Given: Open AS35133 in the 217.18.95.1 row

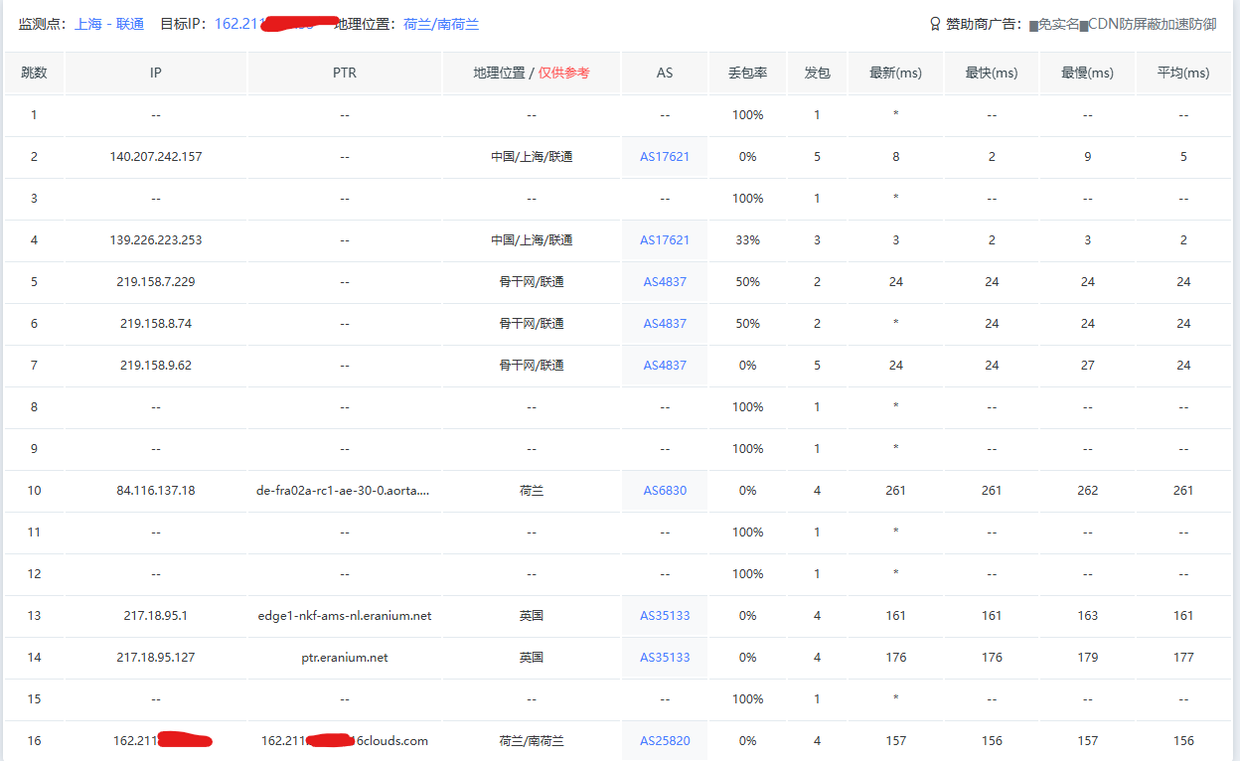Looking at the screenshot, I should pos(665,616).
